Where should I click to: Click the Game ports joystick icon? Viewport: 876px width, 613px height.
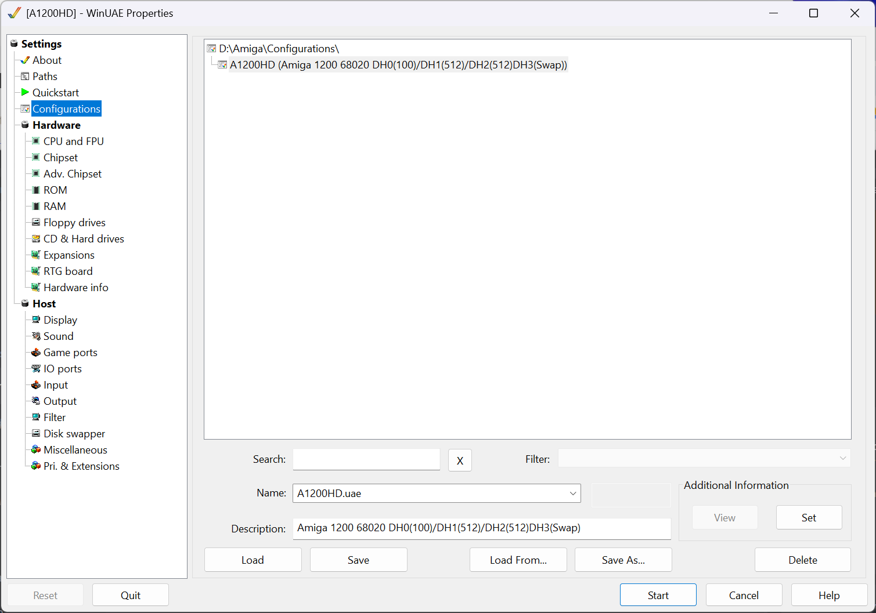tap(36, 352)
